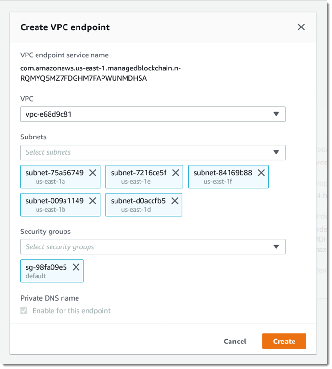
Task: Remove subnet-7216ce5f using its X icon
Action: [176, 173]
